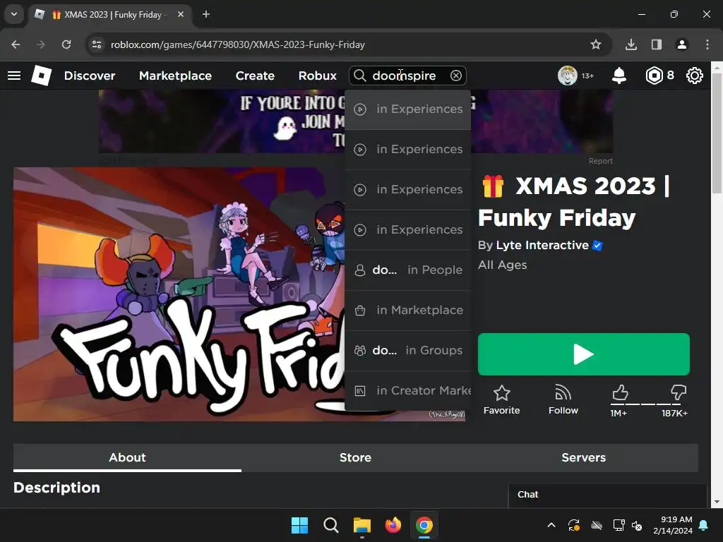Go to Roblox home via logo

pos(41,76)
